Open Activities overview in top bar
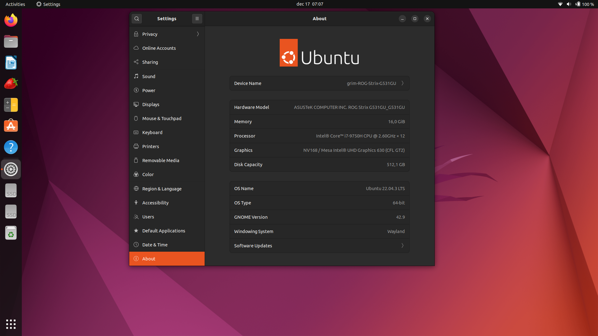598x336 pixels. pyautogui.click(x=15, y=4)
